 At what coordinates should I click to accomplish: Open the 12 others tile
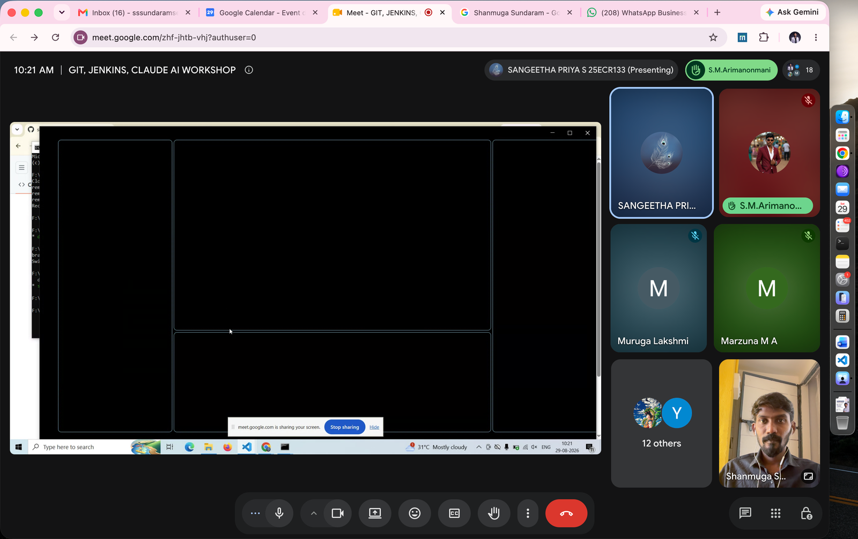click(x=662, y=423)
